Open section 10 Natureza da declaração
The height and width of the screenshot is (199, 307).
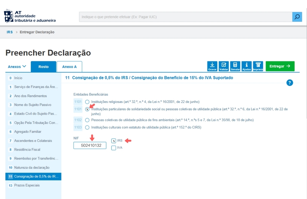pyautogui.click(x=33, y=168)
